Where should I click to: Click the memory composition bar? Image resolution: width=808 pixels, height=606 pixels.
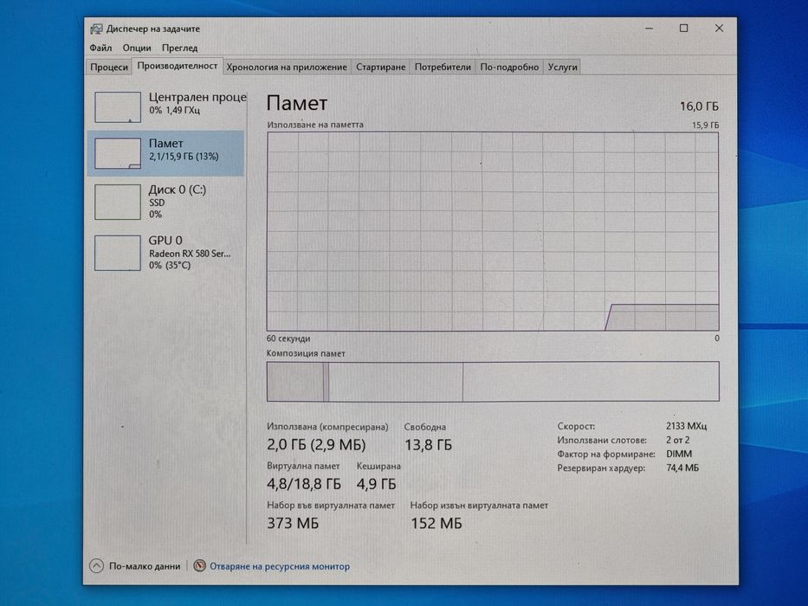point(493,381)
